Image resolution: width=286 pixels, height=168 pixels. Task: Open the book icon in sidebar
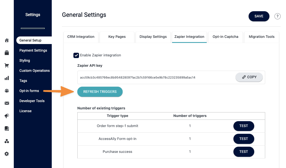point(7,128)
